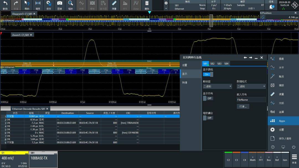The image size is (299, 168).
Task: Expand the toolbar arrow under the gear
Action: coord(166,9)
